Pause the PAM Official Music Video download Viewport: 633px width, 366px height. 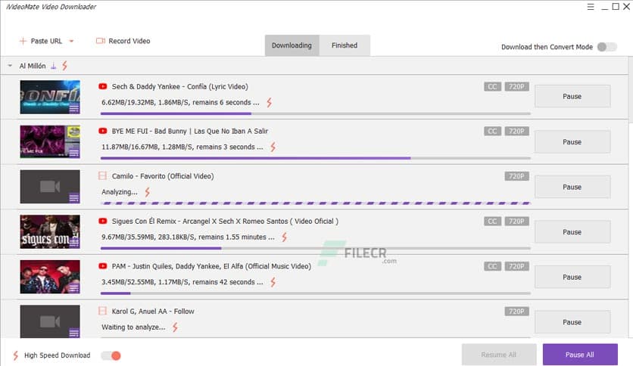pyautogui.click(x=572, y=278)
